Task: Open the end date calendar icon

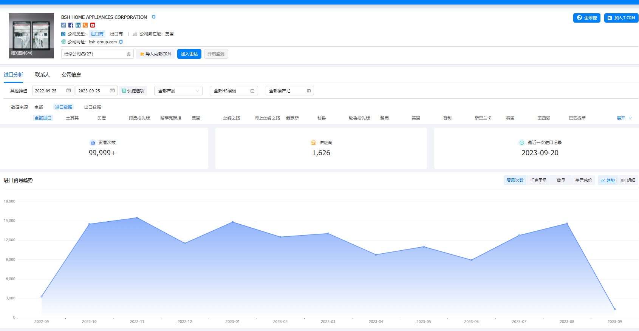Action: pyautogui.click(x=112, y=90)
